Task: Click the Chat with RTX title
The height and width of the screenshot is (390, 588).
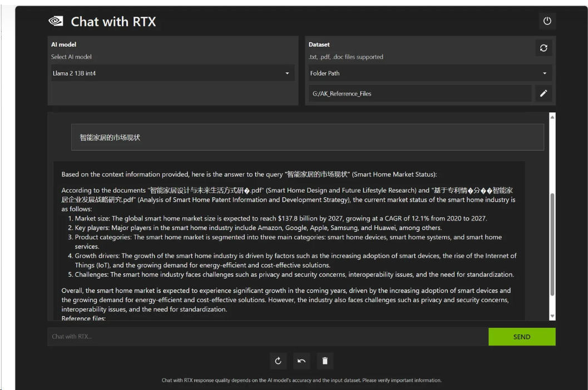Action: coord(113,22)
